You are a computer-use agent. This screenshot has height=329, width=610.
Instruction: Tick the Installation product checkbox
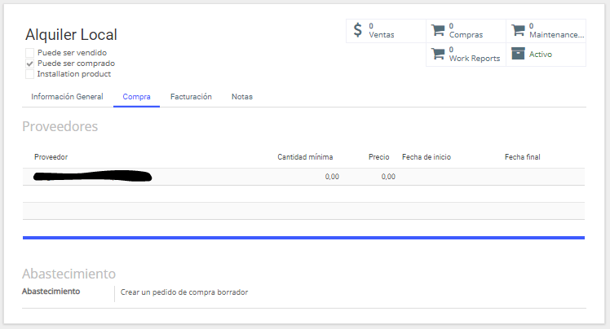pyautogui.click(x=29, y=74)
